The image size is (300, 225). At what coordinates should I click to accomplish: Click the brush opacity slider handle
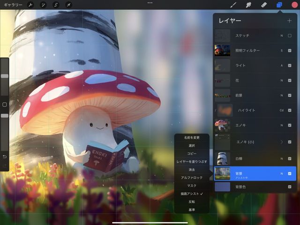[5, 116]
